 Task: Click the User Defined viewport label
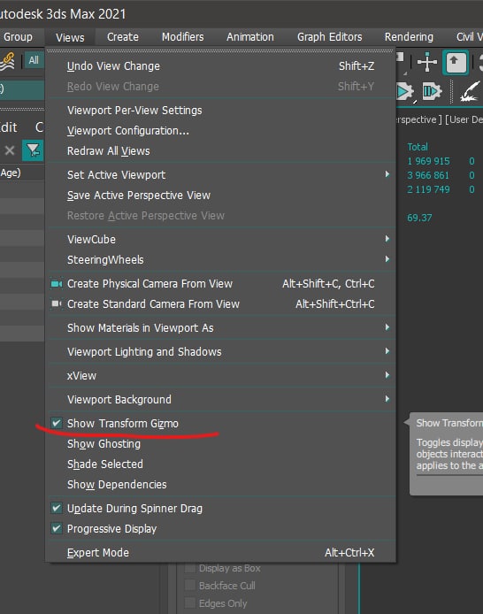[464, 119]
